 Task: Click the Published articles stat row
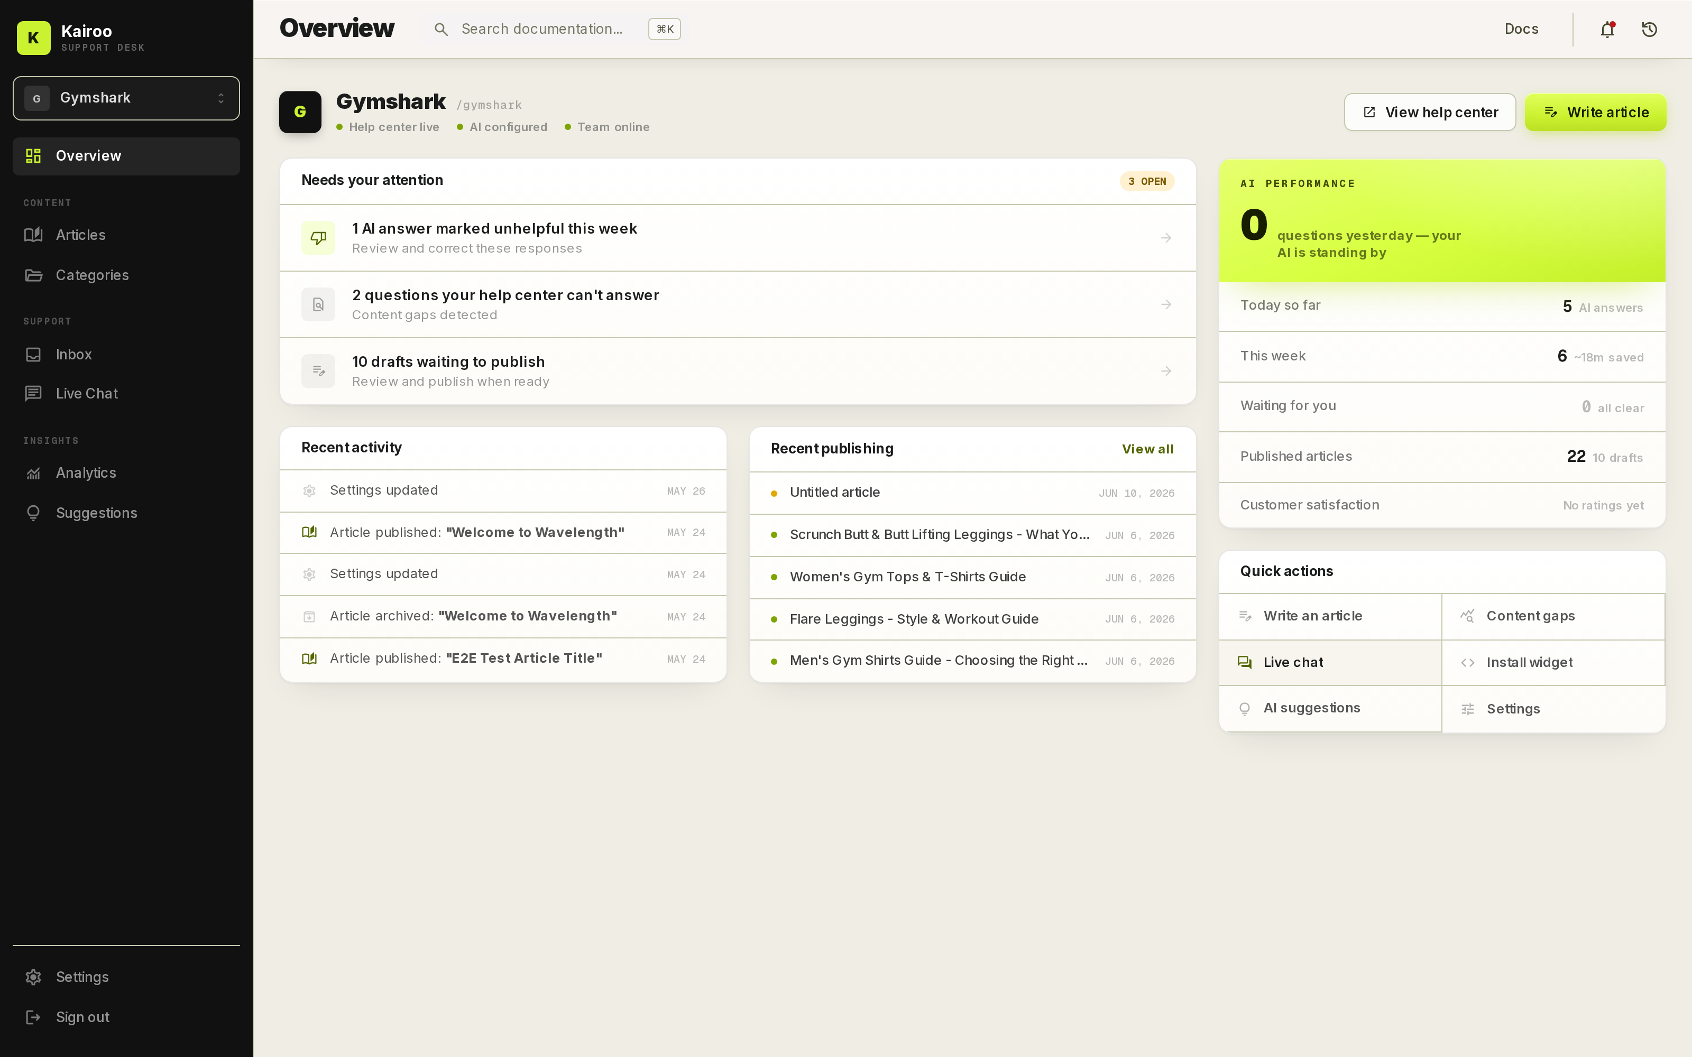(1442, 457)
